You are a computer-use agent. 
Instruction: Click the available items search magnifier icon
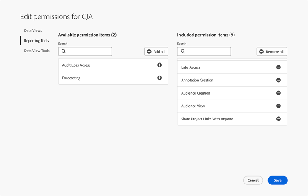coord(64,51)
